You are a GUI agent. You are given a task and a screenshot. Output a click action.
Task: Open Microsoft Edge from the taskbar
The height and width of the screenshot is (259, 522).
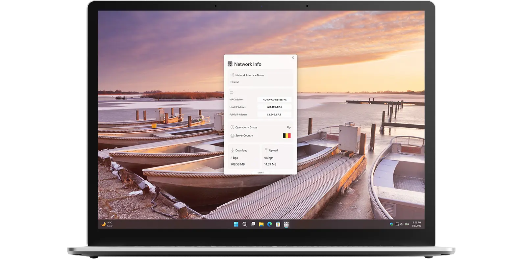(269, 224)
